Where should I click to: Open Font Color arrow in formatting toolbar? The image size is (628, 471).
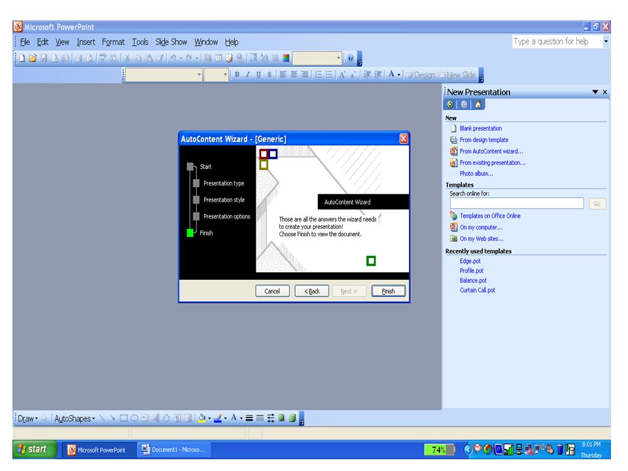coord(399,75)
